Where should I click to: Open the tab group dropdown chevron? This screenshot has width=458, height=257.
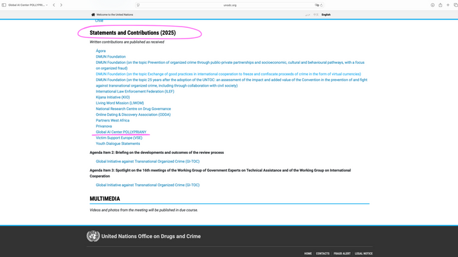[47, 5]
